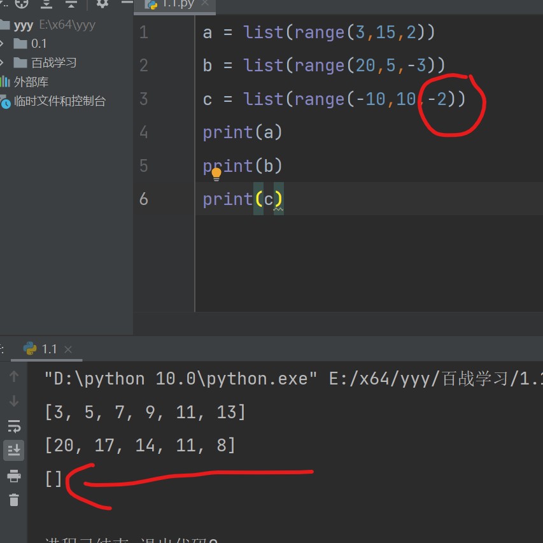Click the empty list [] output

tap(53, 479)
